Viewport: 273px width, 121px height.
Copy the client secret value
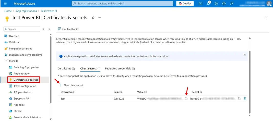pos(186,99)
